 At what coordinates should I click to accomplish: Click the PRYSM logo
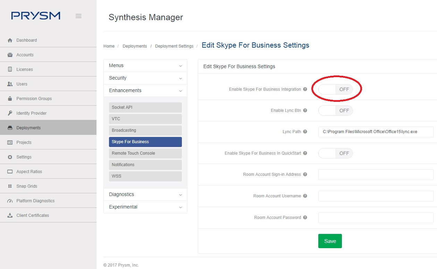pyautogui.click(x=36, y=16)
